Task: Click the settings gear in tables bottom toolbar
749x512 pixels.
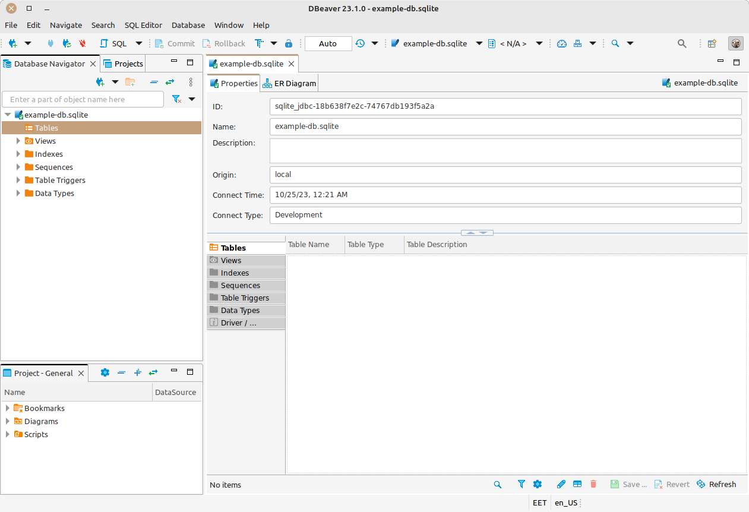Action: pos(538,484)
